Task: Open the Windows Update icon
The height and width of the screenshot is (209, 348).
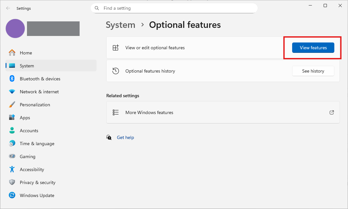Action: 12,195
